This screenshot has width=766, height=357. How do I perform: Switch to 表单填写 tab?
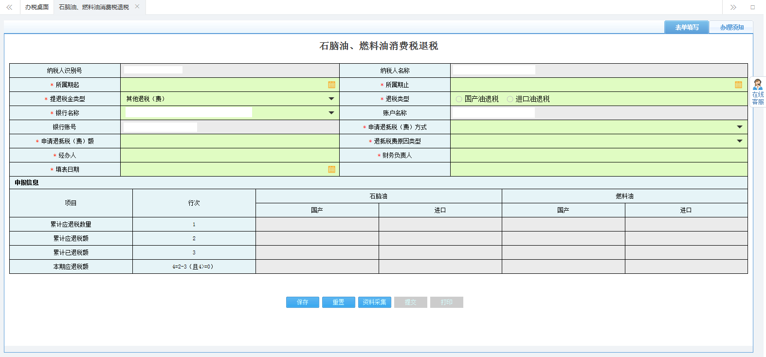(687, 27)
